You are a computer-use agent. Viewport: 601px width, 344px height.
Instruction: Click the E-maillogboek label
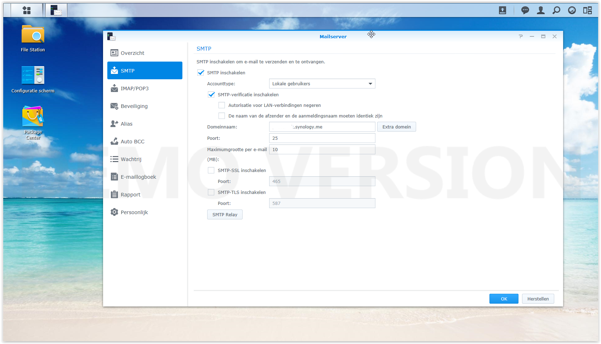(138, 177)
